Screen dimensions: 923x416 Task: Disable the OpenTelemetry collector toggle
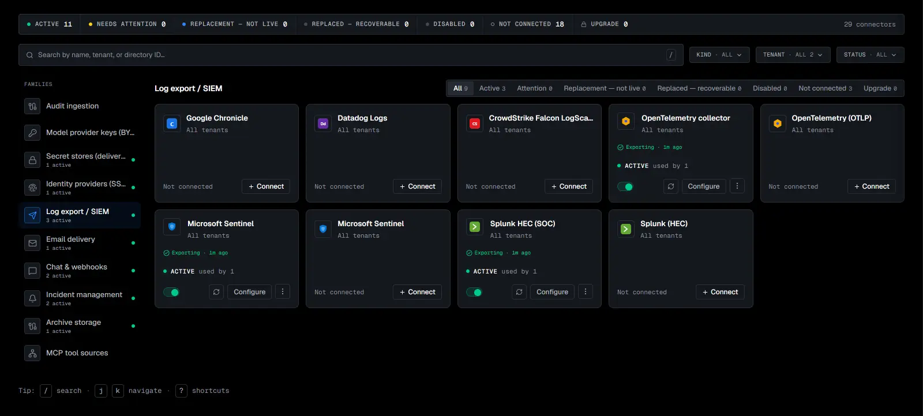[625, 187]
